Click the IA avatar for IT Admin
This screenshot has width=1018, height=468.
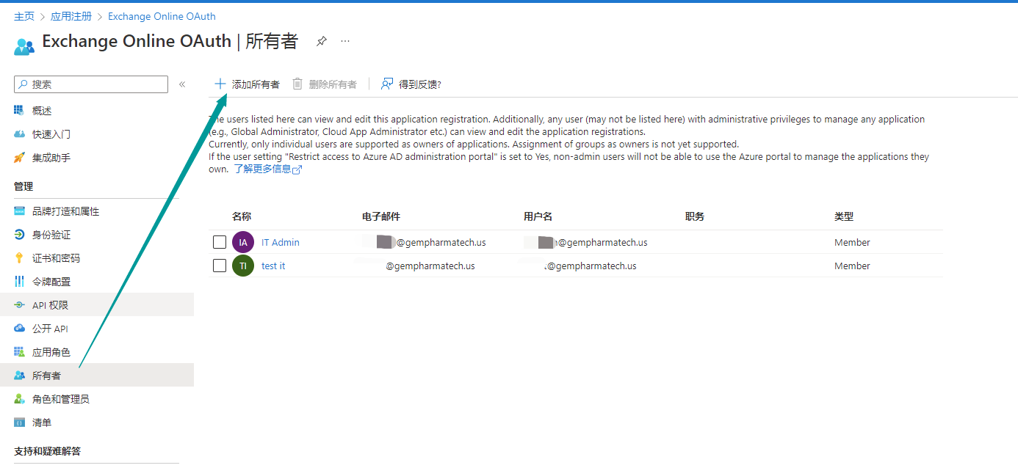point(243,242)
